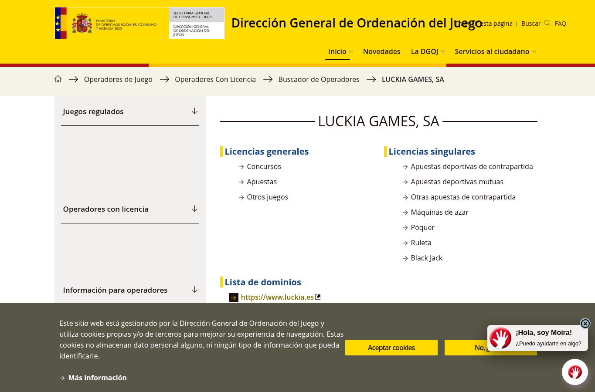Screen dimensions: 595x392
Task: Go to Novedades menu item
Action: pos(381,51)
